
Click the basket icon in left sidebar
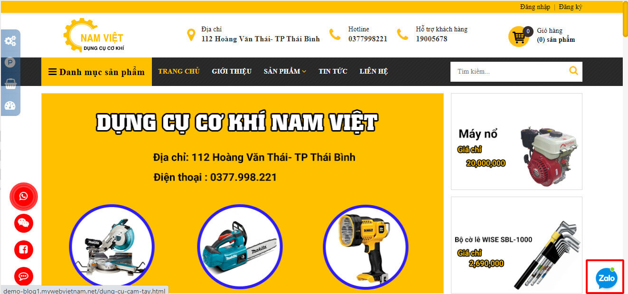(10, 84)
